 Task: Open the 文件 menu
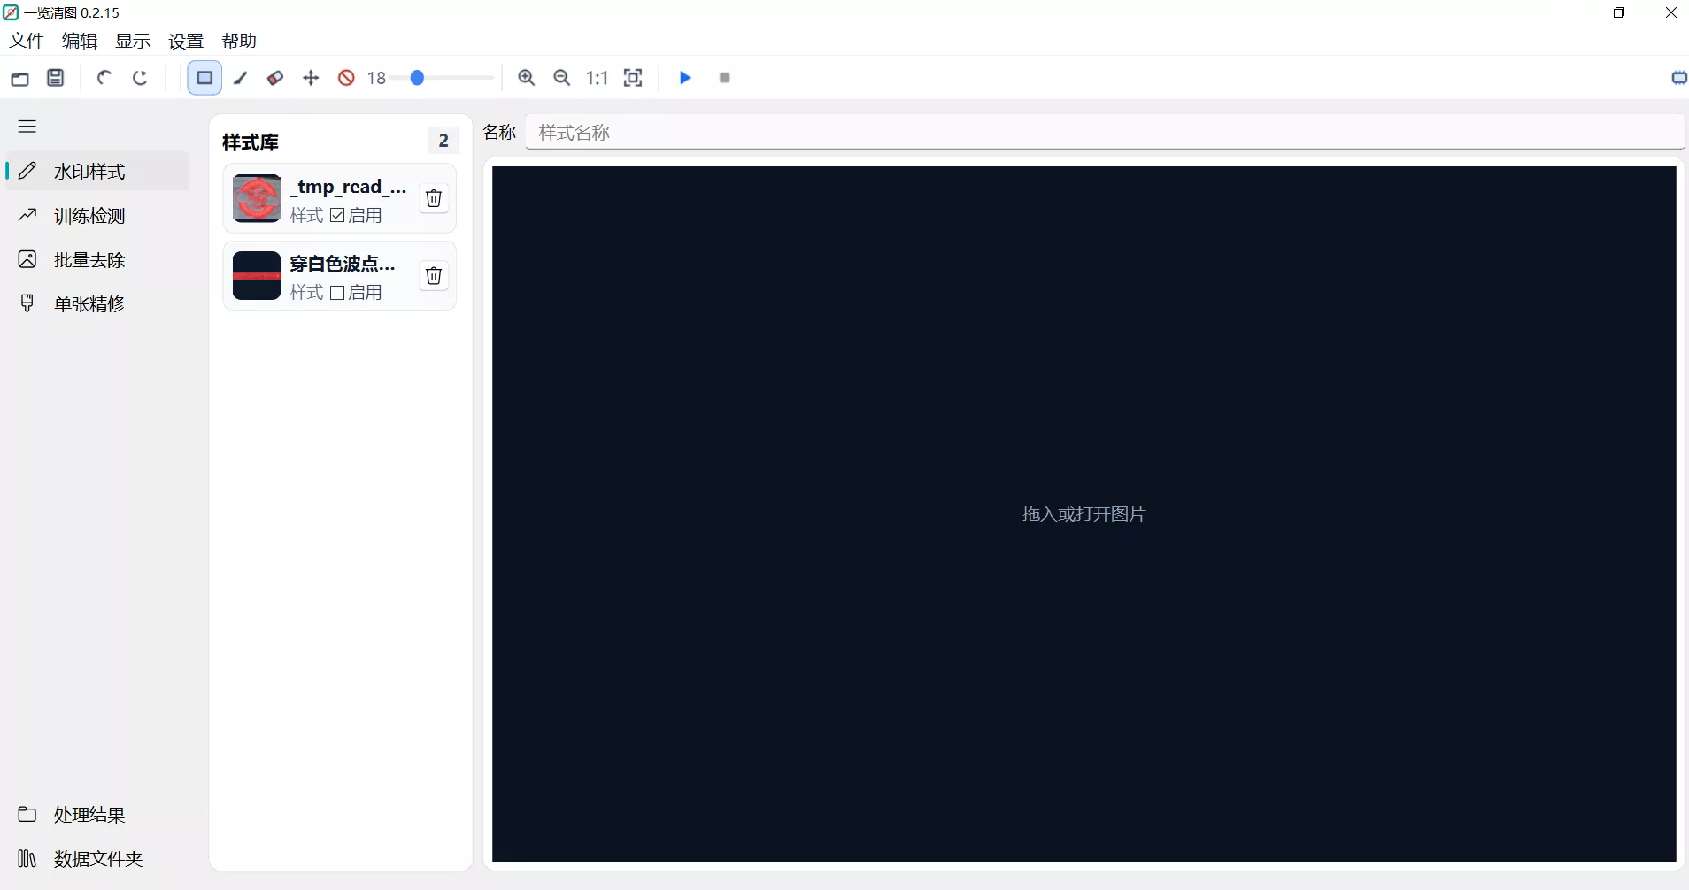coord(27,41)
